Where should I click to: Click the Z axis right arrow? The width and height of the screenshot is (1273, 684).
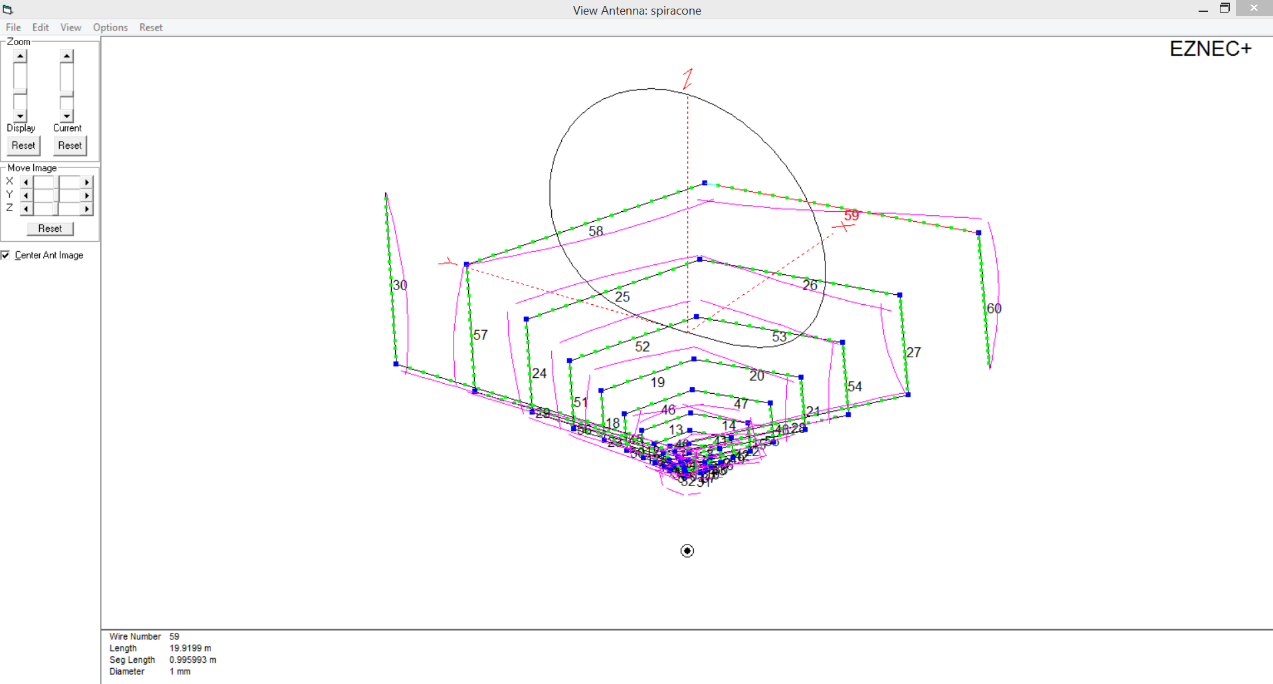(x=86, y=209)
